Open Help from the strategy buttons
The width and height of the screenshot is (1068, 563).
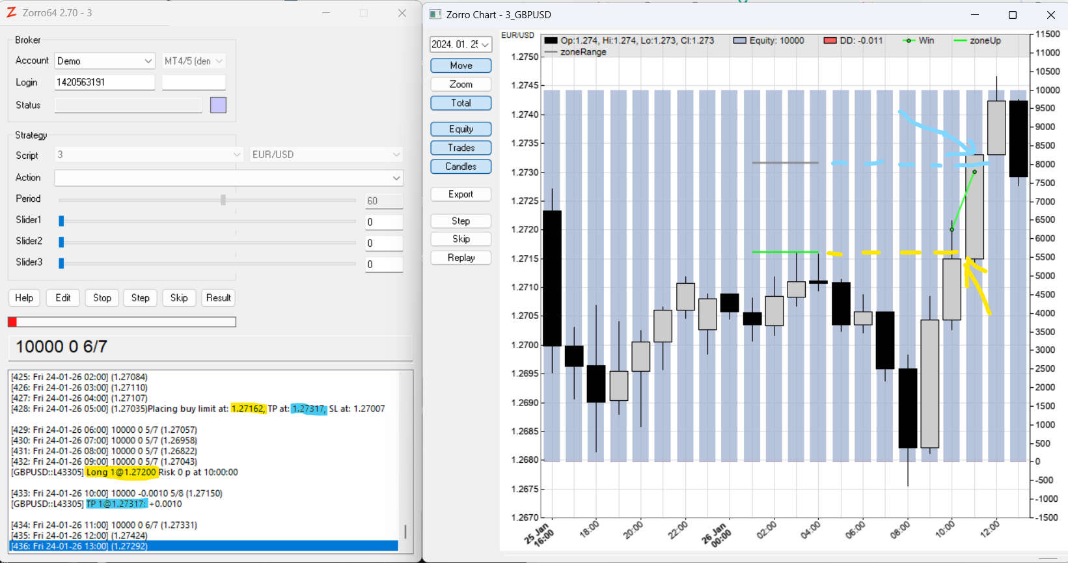tap(24, 298)
